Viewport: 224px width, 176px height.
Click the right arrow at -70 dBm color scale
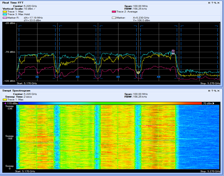[x=213, y=103]
